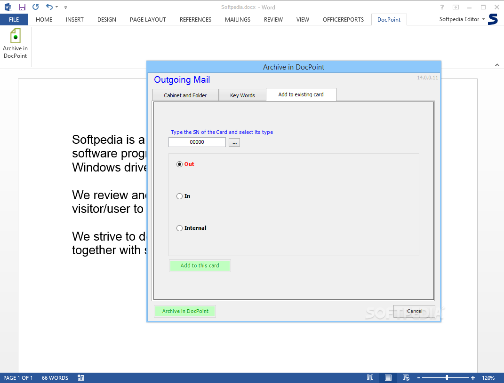Screen dimensions: 504x383
Task: Click the green Archive in DocPoint dialog button
Action: (x=185, y=311)
